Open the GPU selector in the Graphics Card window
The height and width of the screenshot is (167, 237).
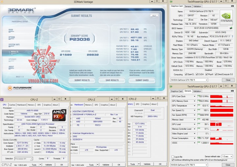point(189,80)
